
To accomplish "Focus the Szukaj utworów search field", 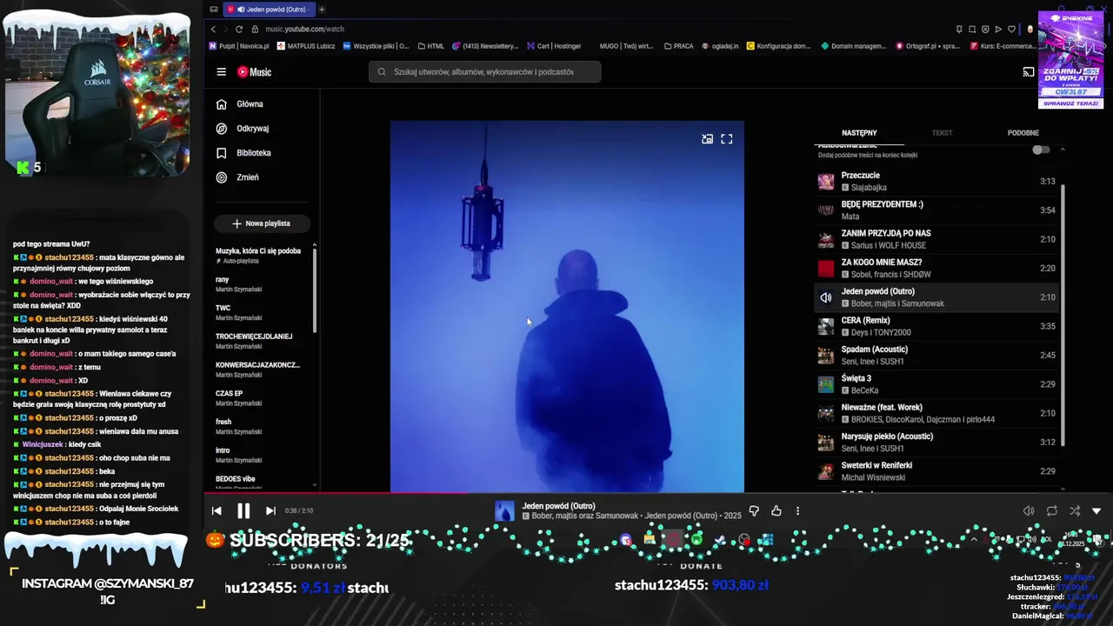I will [484, 72].
